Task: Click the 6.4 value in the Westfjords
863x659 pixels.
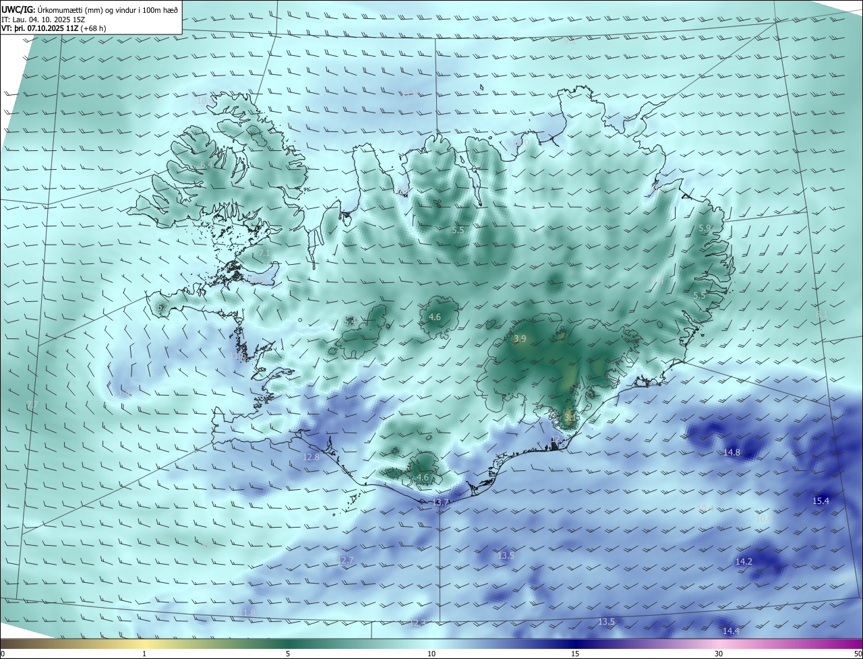Action: (x=206, y=164)
